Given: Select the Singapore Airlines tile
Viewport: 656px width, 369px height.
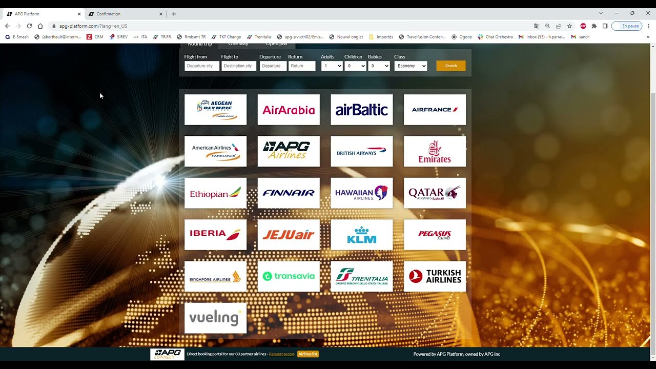Looking at the screenshot, I should 215,277.
